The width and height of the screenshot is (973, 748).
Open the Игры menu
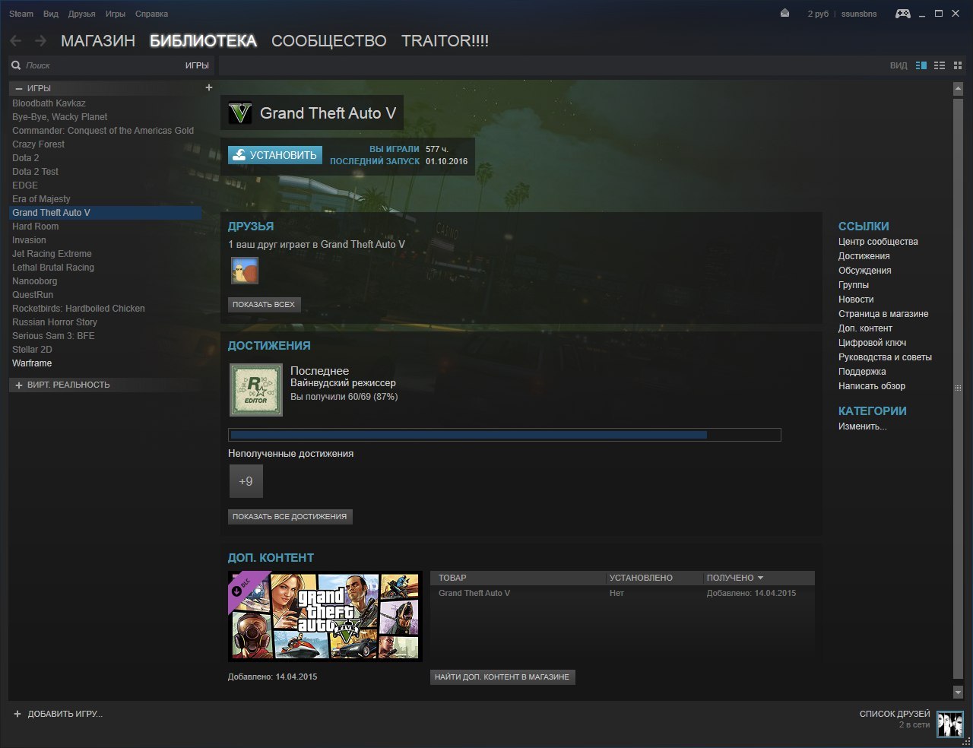(116, 14)
